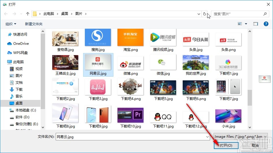Click the navigation pane scroll down arrow
The width and height of the screenshot is (273, 153).
coord(43,127)
